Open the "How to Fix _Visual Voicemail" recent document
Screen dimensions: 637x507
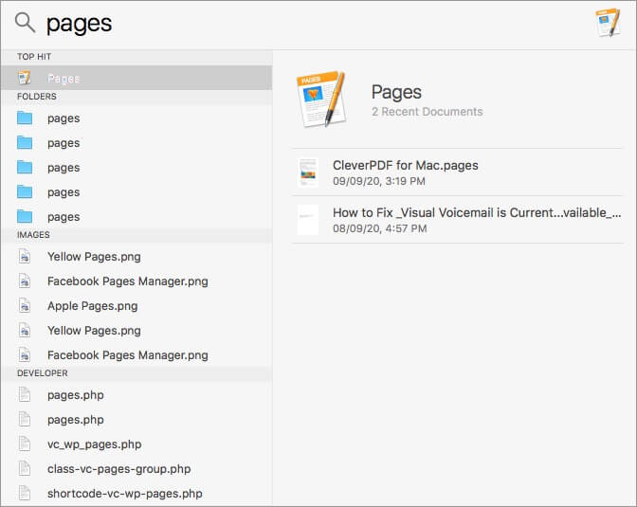click(x=457, y=220)
